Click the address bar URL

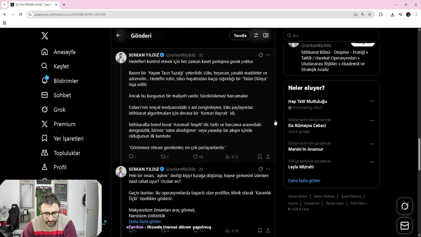(x=70, y=14)
